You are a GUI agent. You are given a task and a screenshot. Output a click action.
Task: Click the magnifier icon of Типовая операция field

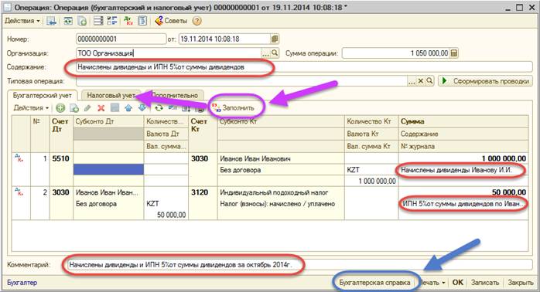pos(429,81)
